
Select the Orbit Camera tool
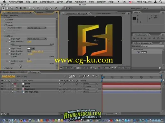click(21, 8)
